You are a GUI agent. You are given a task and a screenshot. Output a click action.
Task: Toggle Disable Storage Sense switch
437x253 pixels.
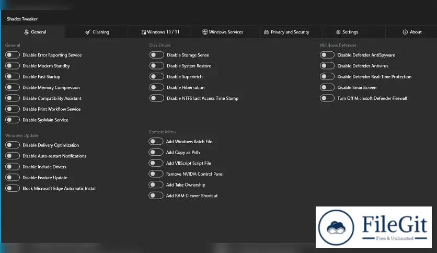pyautogui.click(x=157, y=55)
